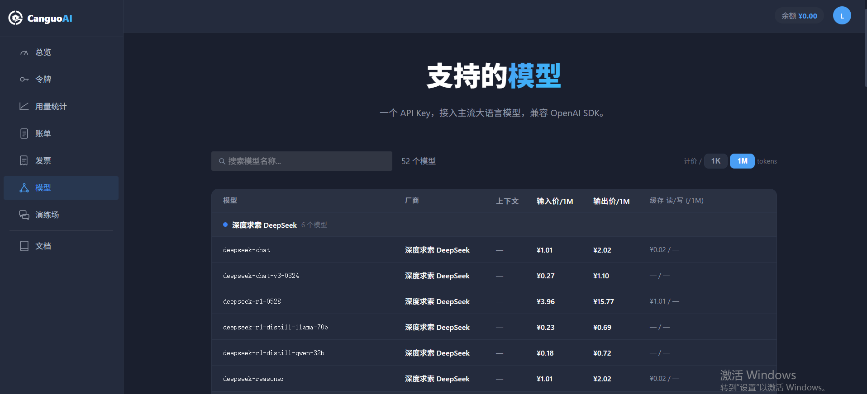Open 账单 menu item

click(x=61, y=134)
